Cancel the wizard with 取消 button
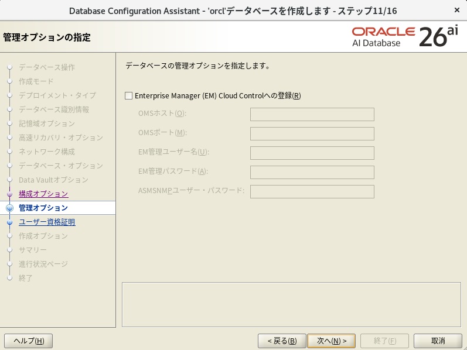Screen dimensions: 467x350 (438, 341)
